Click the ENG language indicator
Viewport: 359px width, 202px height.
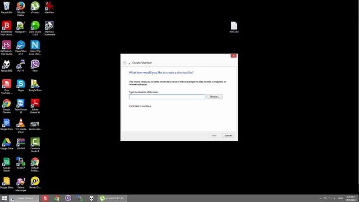(340, 199)
